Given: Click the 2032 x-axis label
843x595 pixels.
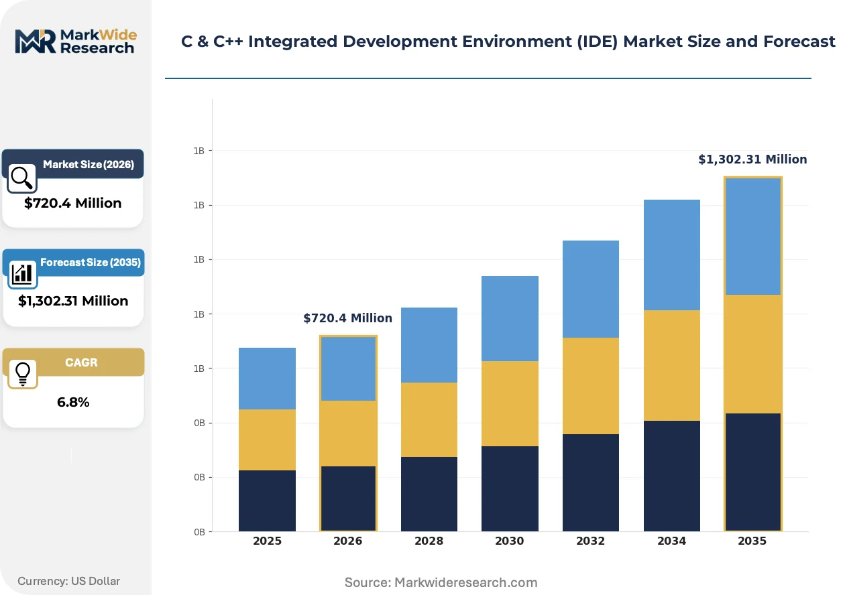Looking at the screenshot, I should click(590, 541).
